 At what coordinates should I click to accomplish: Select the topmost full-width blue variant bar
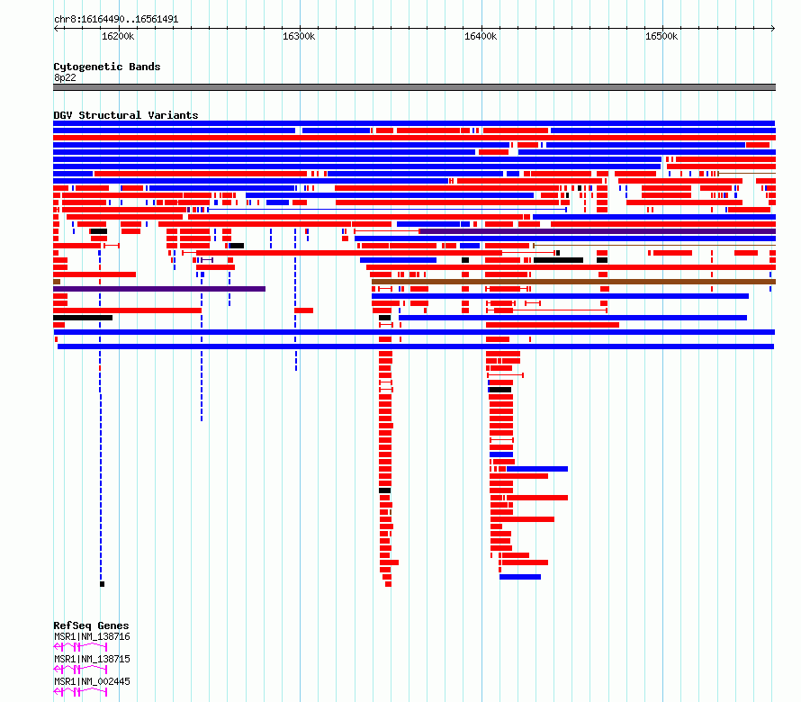coord(414,123)
